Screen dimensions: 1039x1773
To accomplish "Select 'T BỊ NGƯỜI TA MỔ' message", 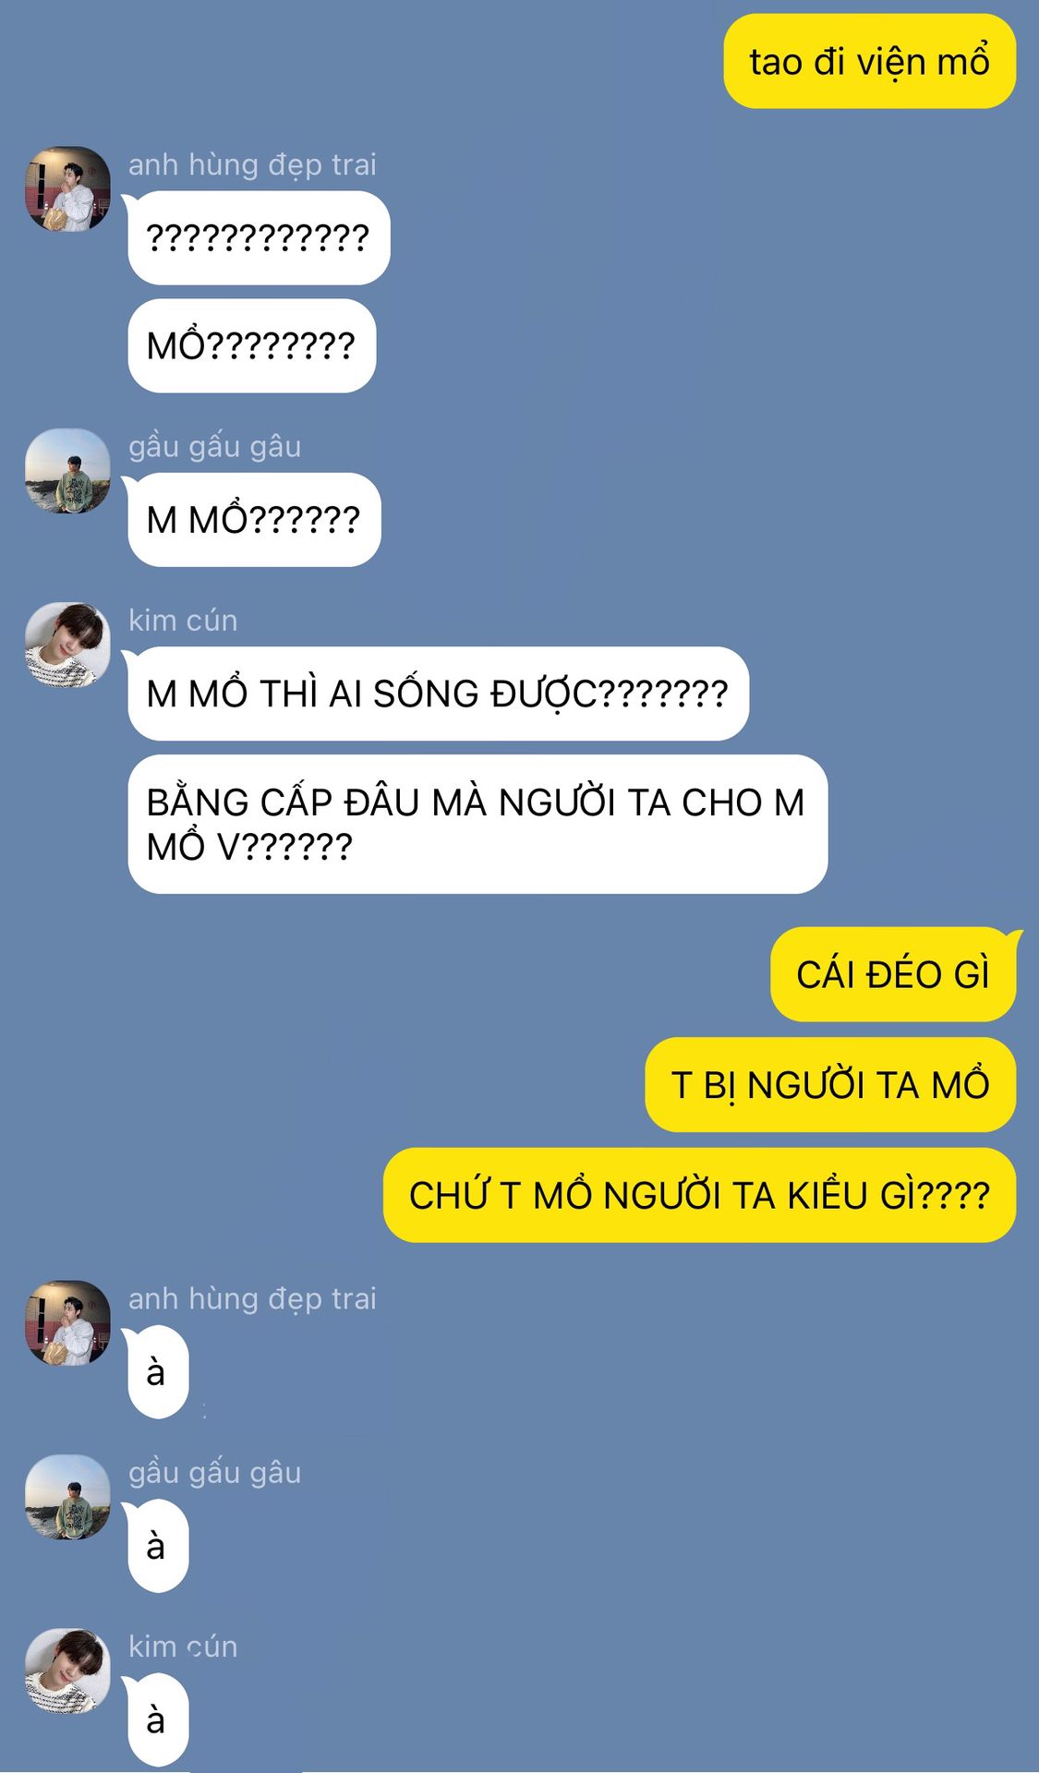I will (x=830, y=1085).
